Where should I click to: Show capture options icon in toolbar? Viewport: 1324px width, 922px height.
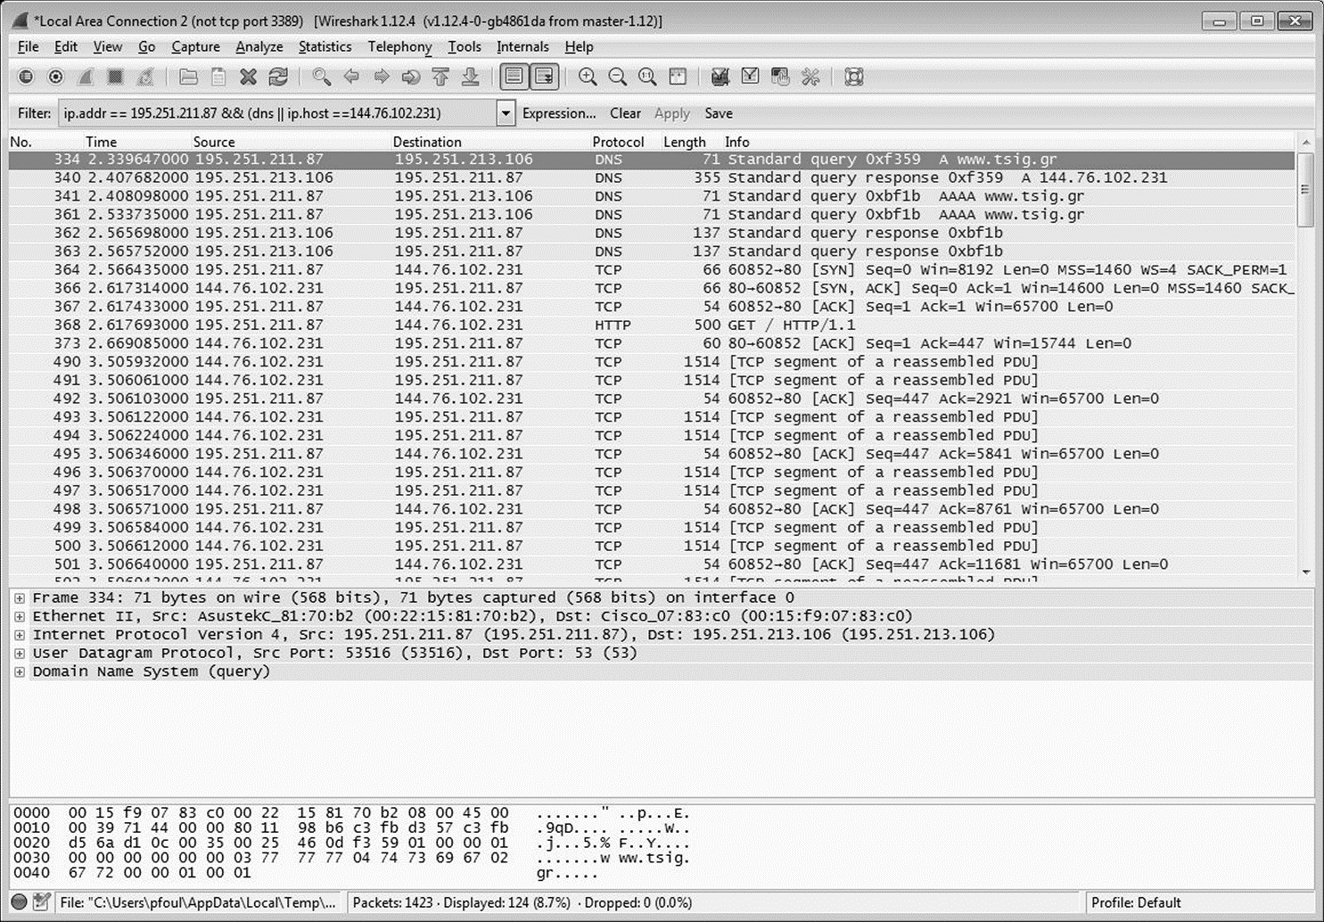tap(55, 77)
